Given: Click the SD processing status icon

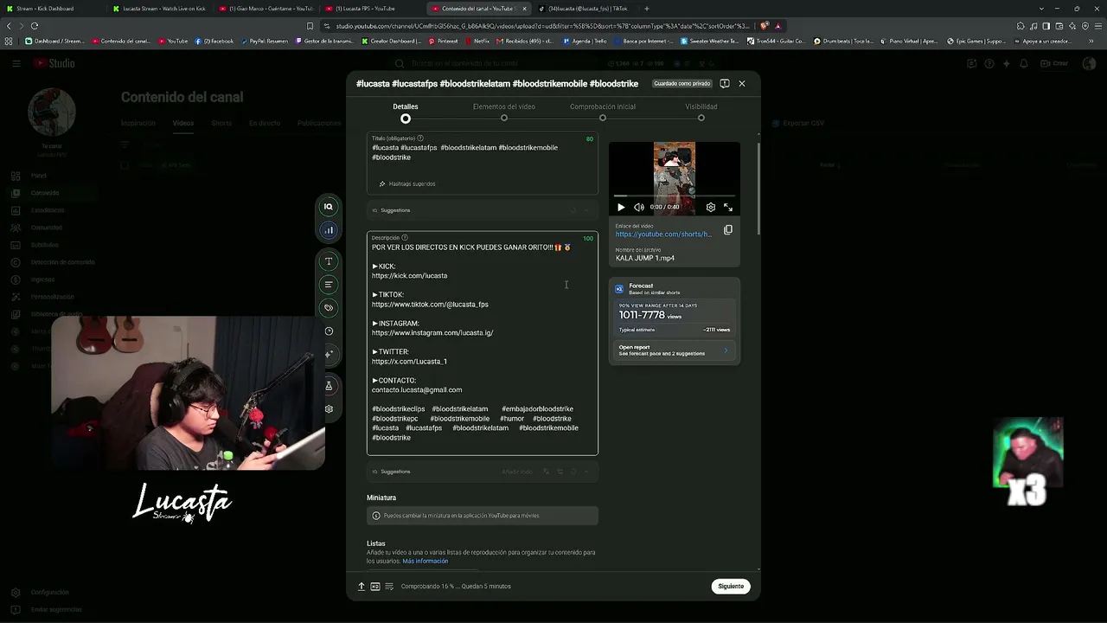Looking at the screenshot, I should pos(375,587).
